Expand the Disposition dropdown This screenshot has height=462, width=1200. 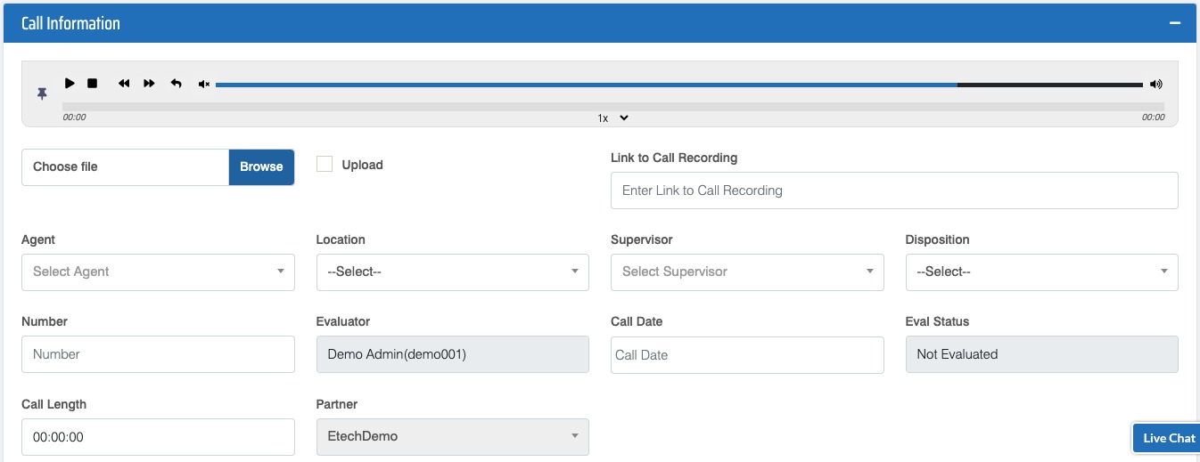pos(1041,272)
